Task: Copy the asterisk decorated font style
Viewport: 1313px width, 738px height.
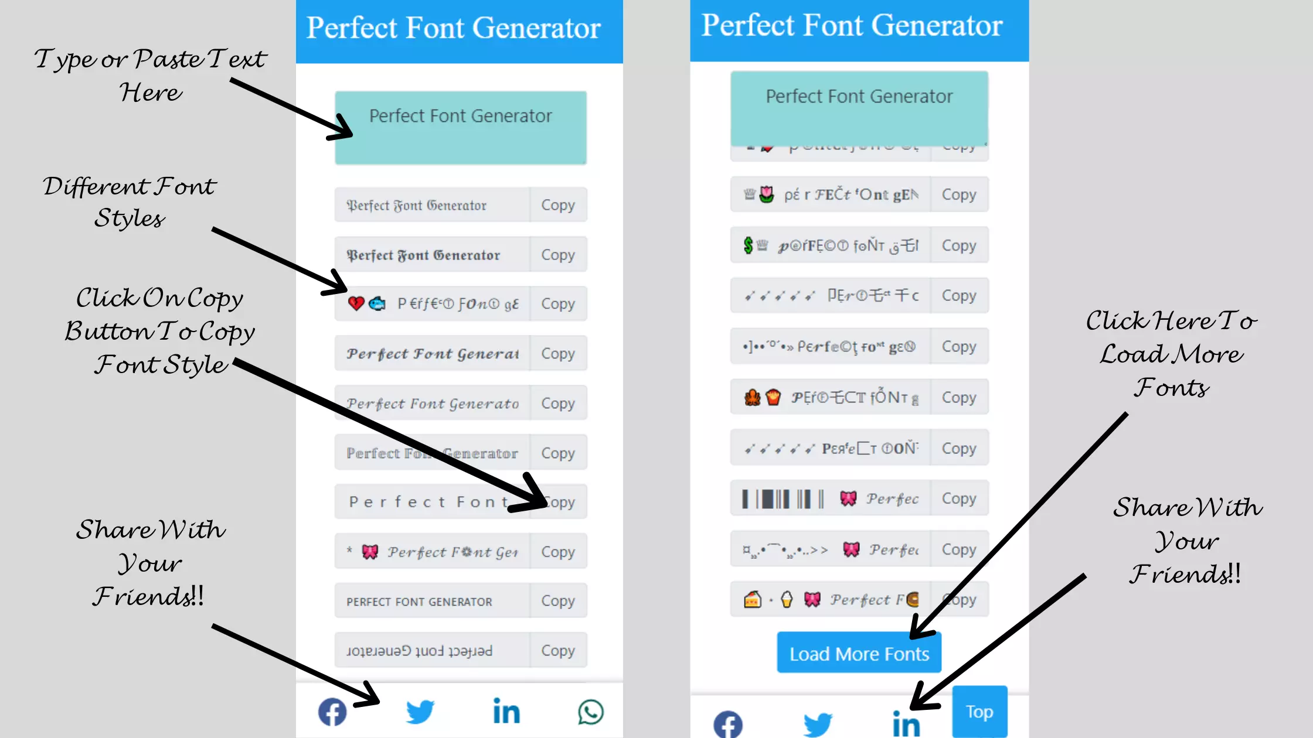Action: [558, 552]
